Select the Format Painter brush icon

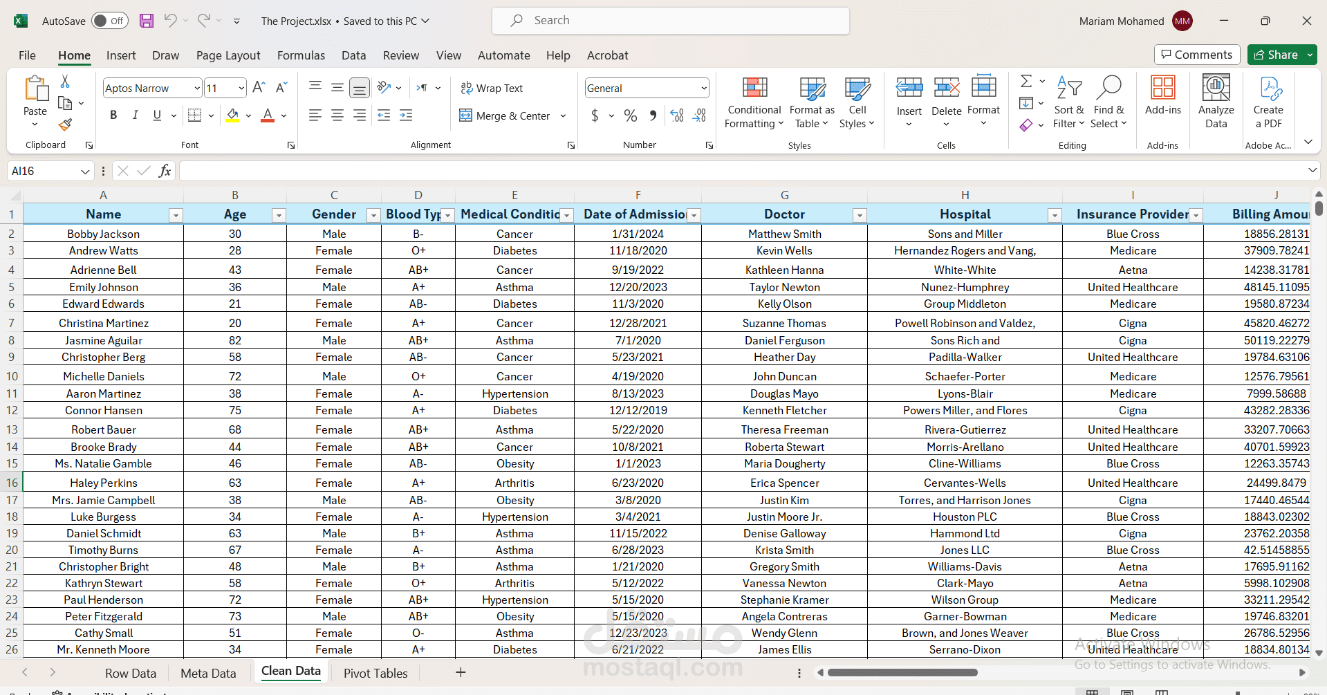pyautogui.click(x=65, y=124)
